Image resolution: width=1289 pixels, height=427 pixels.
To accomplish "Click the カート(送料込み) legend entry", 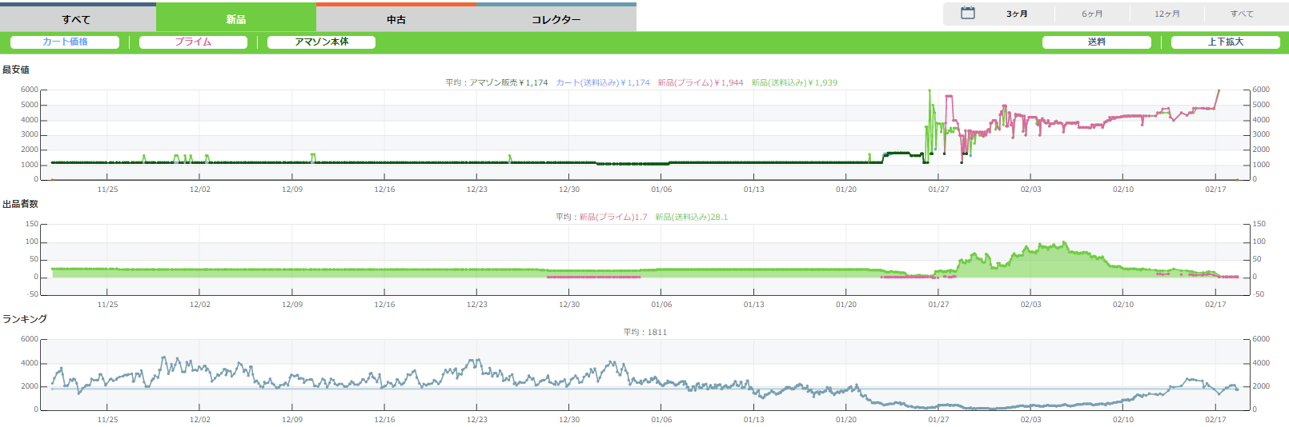I will (603, 83).
